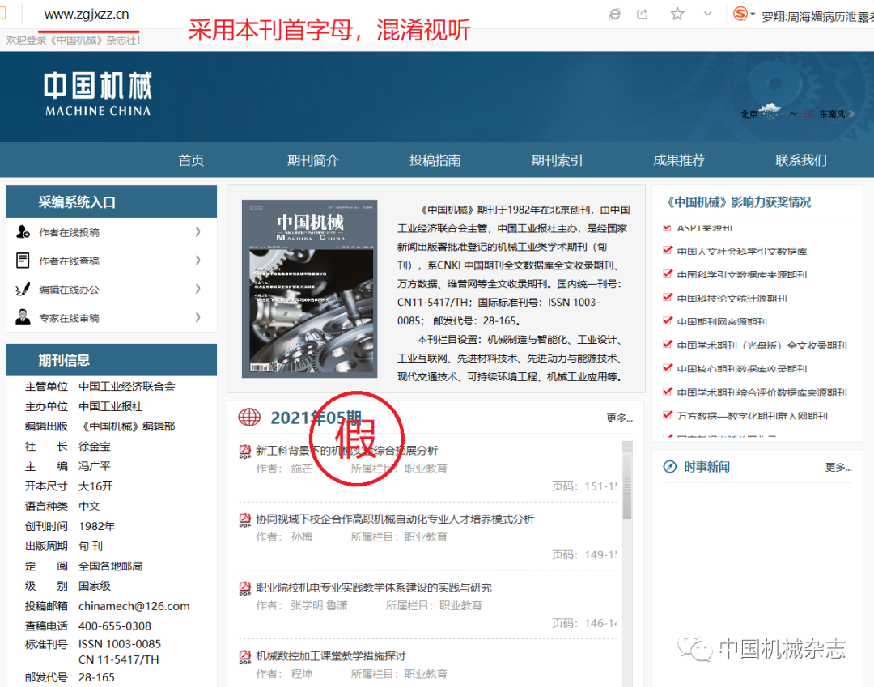Click check mark beside 万方数据—数字化期刊群入网期刊
Image resolution: width=874 pixels, height=687 pixels.
pos(667,414)
